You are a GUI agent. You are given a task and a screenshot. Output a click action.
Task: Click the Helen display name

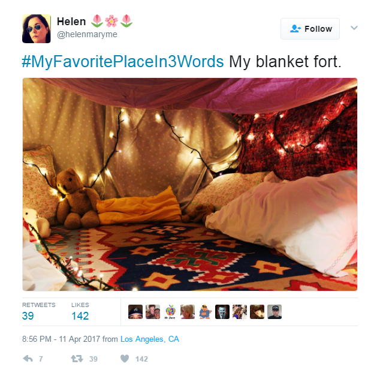[71, 22]
